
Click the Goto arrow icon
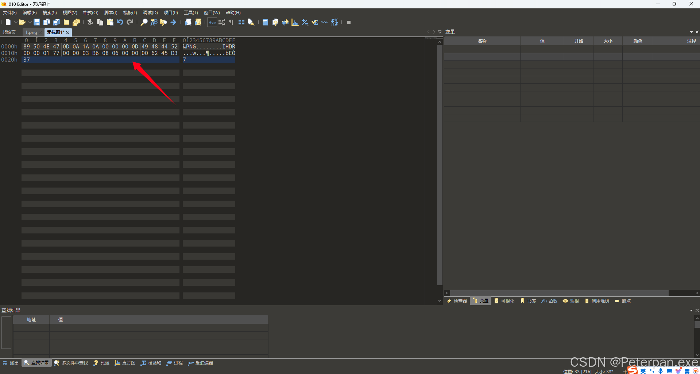[173, 22]
